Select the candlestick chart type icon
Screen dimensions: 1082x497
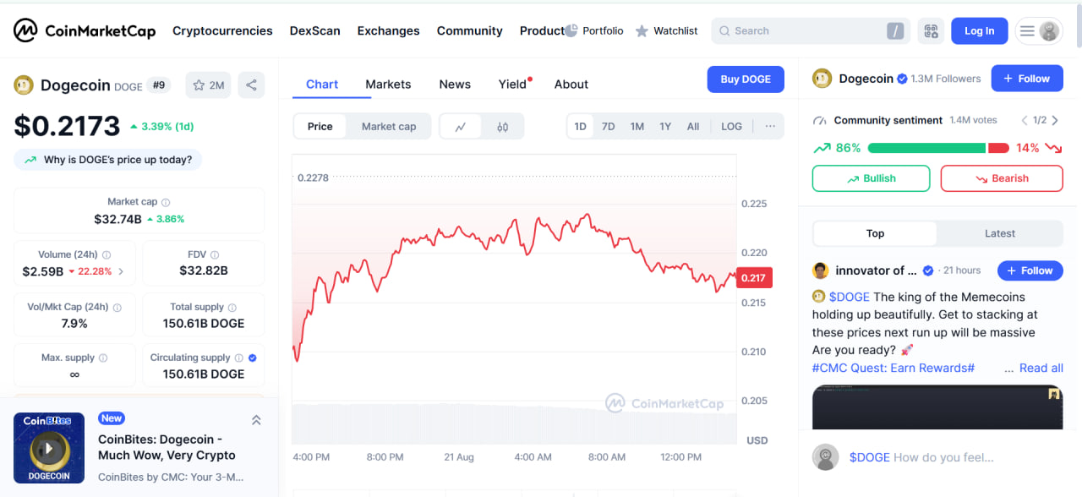[503, 127]
